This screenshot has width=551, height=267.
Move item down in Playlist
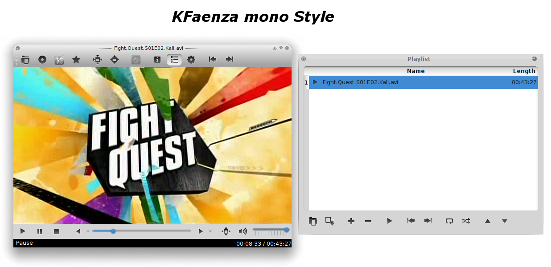click(505, 221)
